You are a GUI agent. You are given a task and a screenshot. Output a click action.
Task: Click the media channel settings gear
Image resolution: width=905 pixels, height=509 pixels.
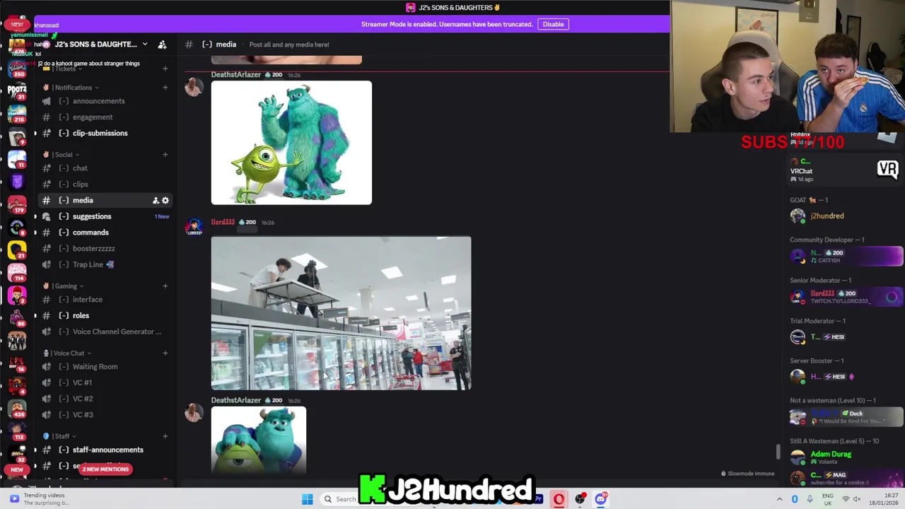(165, 201)
